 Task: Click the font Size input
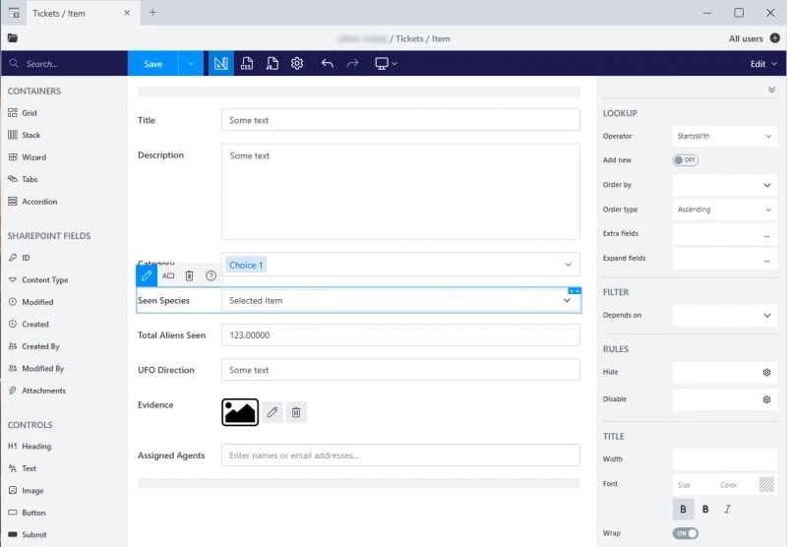pos(694,485)
